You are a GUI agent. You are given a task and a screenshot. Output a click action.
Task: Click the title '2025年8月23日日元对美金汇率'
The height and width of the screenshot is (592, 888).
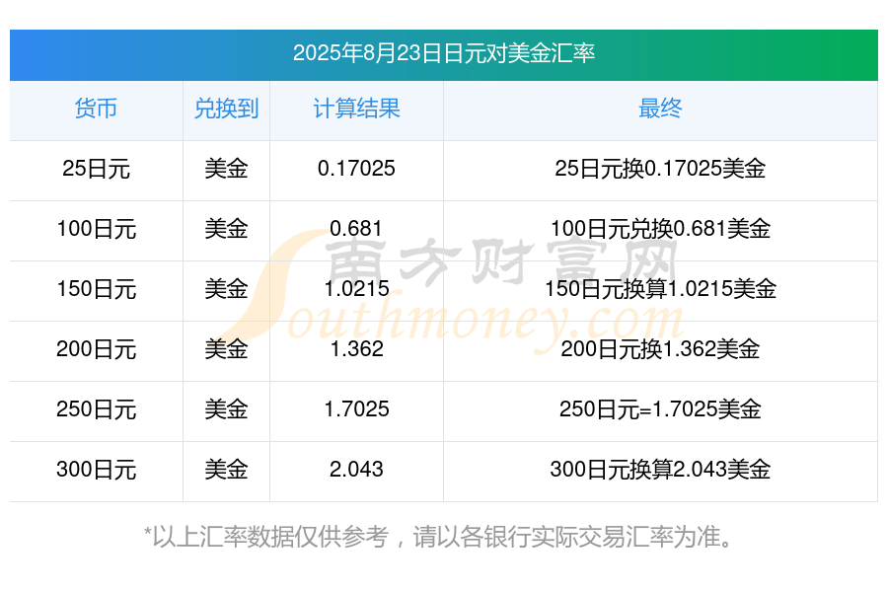click(x=443, y=53)
